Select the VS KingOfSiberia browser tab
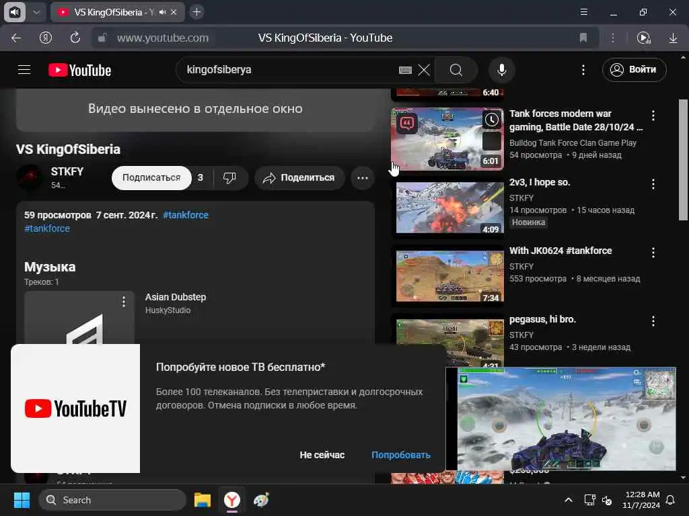 (x=117, y=12)
